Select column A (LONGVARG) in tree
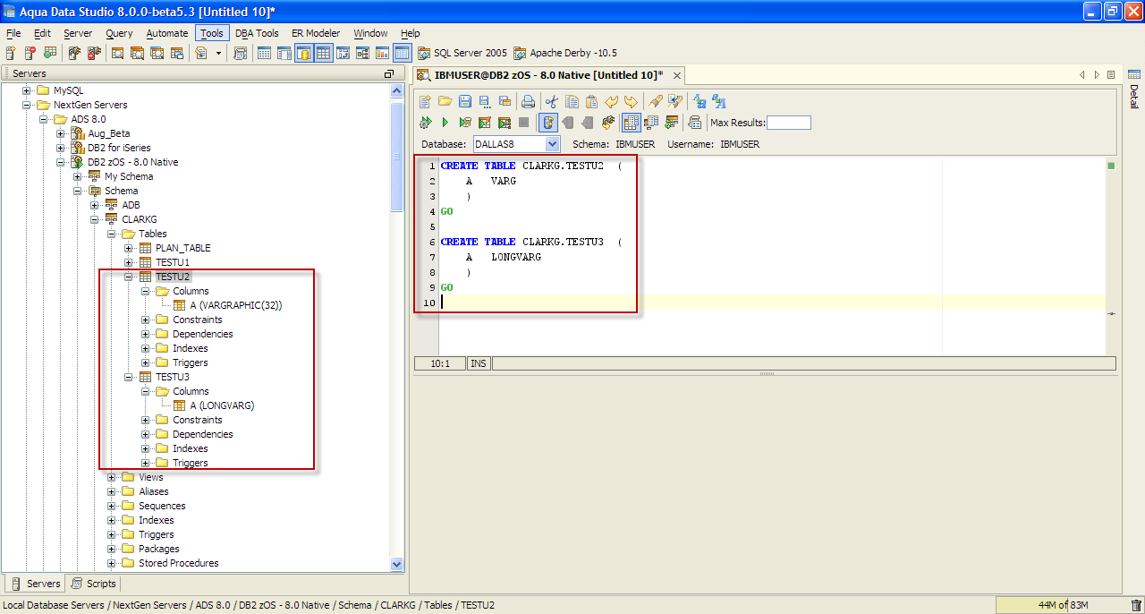This screenshot has height=614, width=1145. click(x=222, y=405)
